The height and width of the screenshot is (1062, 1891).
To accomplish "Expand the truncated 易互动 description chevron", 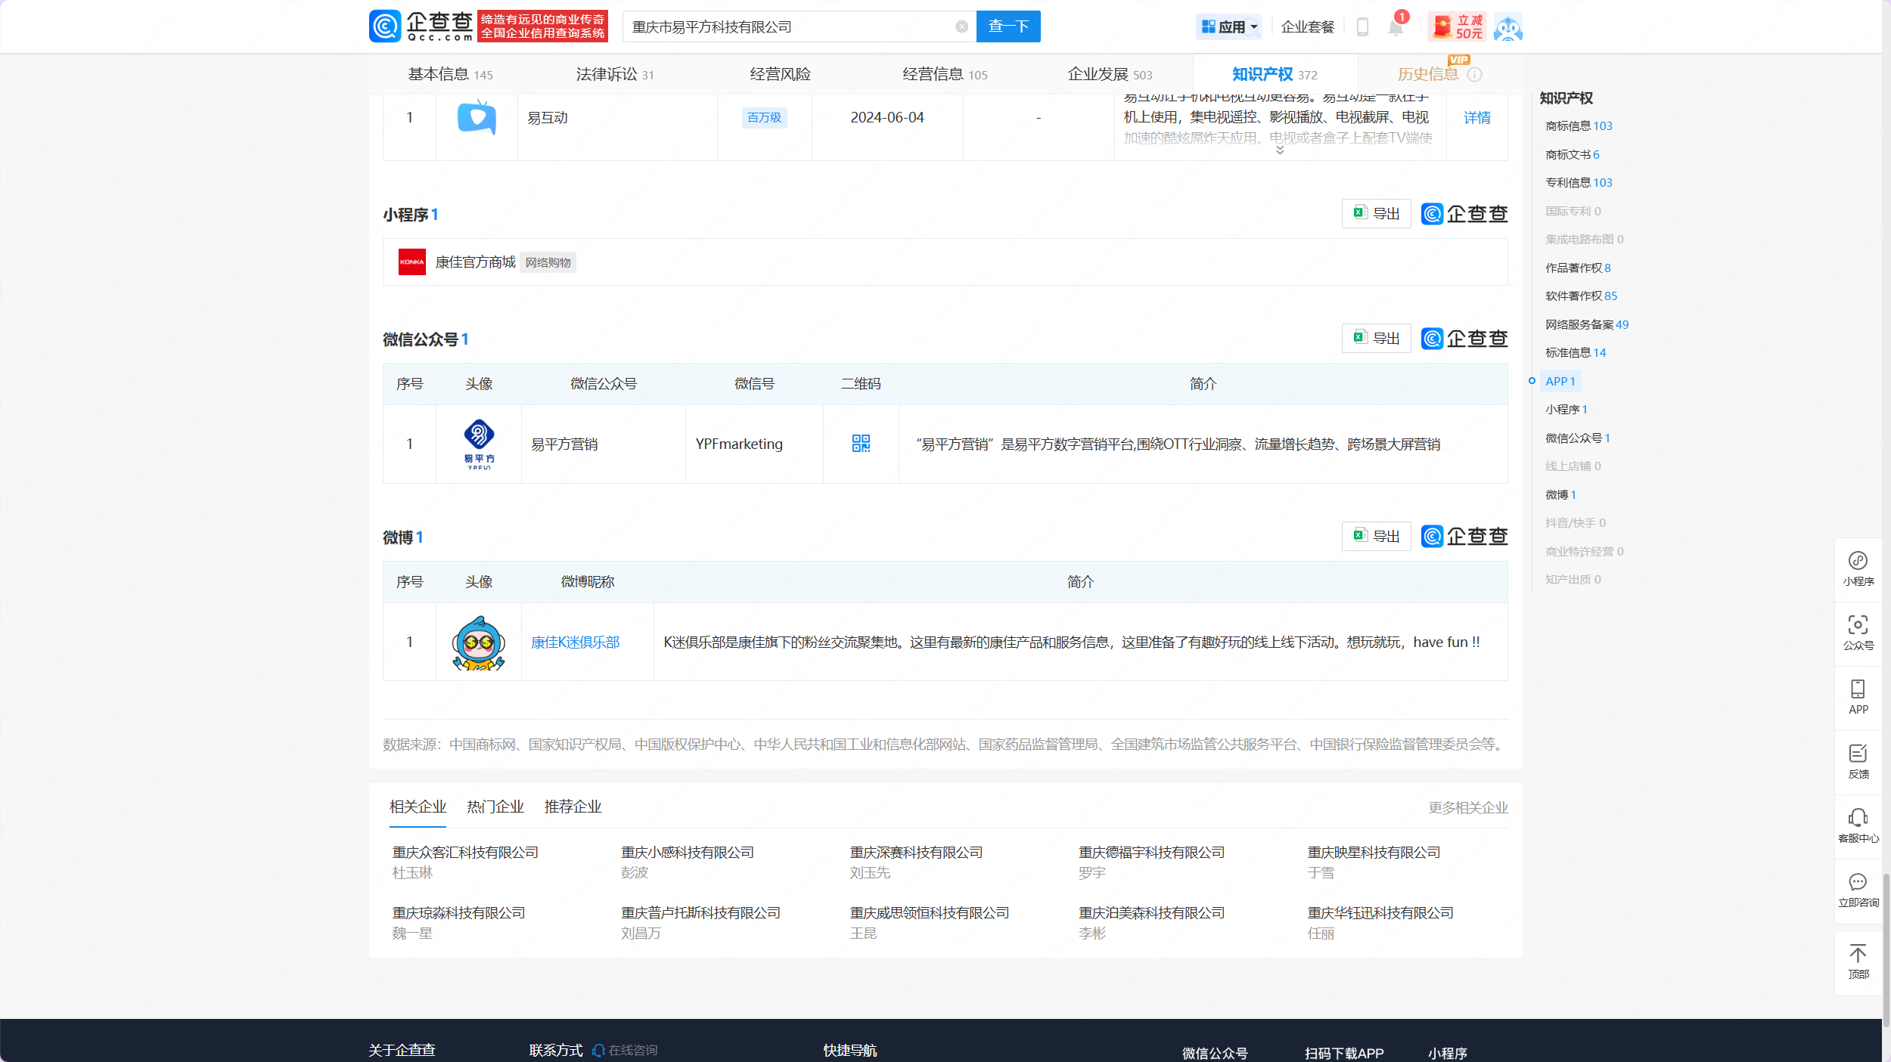I will coord(1280,150).
